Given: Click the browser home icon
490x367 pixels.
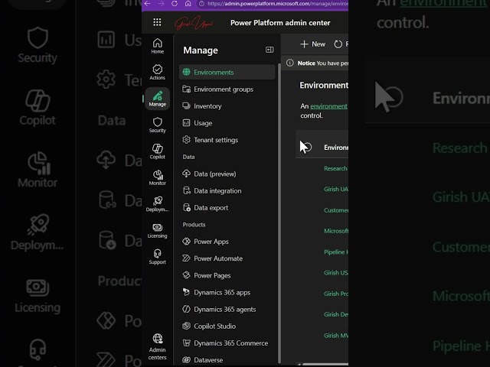Looking at the screenshot, I should pos(188,4).
